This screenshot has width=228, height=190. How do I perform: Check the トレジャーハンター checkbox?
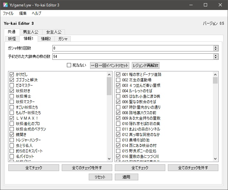point(12,140)
